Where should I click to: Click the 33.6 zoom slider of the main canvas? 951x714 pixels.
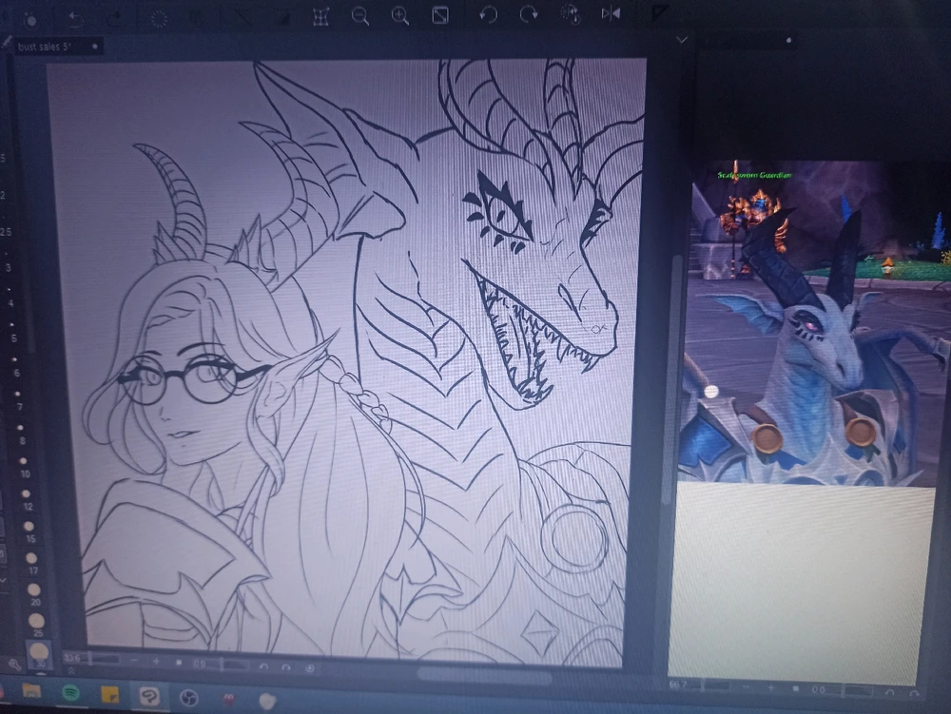coord(93,658)
